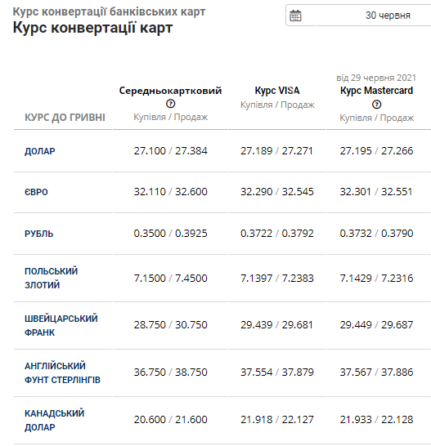Click the ДОЛАР currency link
431x446 pixels.
[39, 151]
